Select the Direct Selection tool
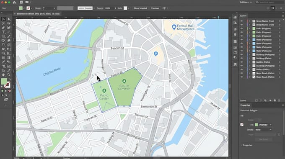The height and width of the screenshot is (159, 285). [x=9, y=19]
